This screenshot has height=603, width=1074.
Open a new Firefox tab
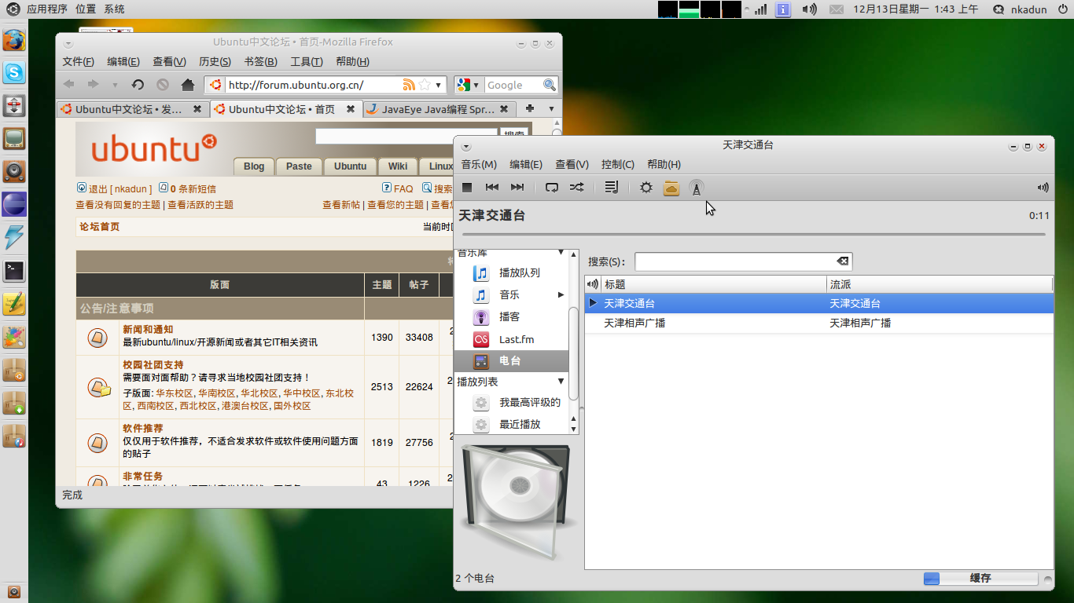530,108
